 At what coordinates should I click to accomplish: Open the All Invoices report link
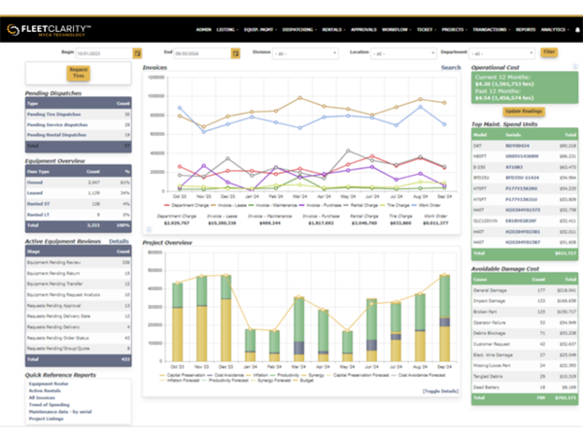(42, 398)
